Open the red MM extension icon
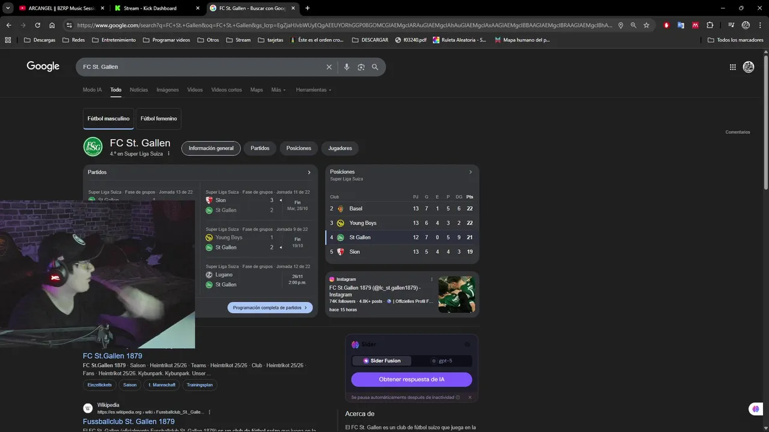Image resolution: width=769 pixels, height=432 pixels. point(695,25)
